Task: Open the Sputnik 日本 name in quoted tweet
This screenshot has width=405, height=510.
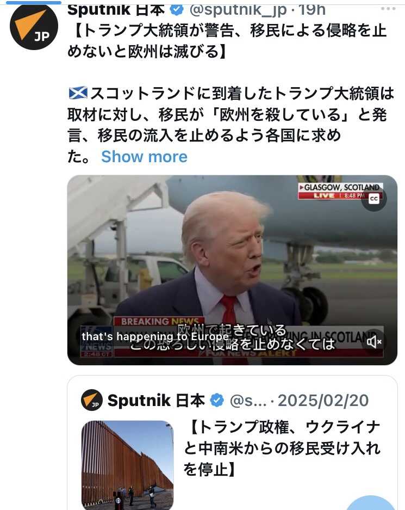Action: 156,400
